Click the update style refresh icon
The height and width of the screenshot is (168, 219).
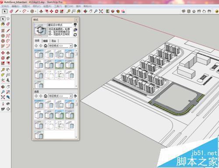click(x=75, y=35)
